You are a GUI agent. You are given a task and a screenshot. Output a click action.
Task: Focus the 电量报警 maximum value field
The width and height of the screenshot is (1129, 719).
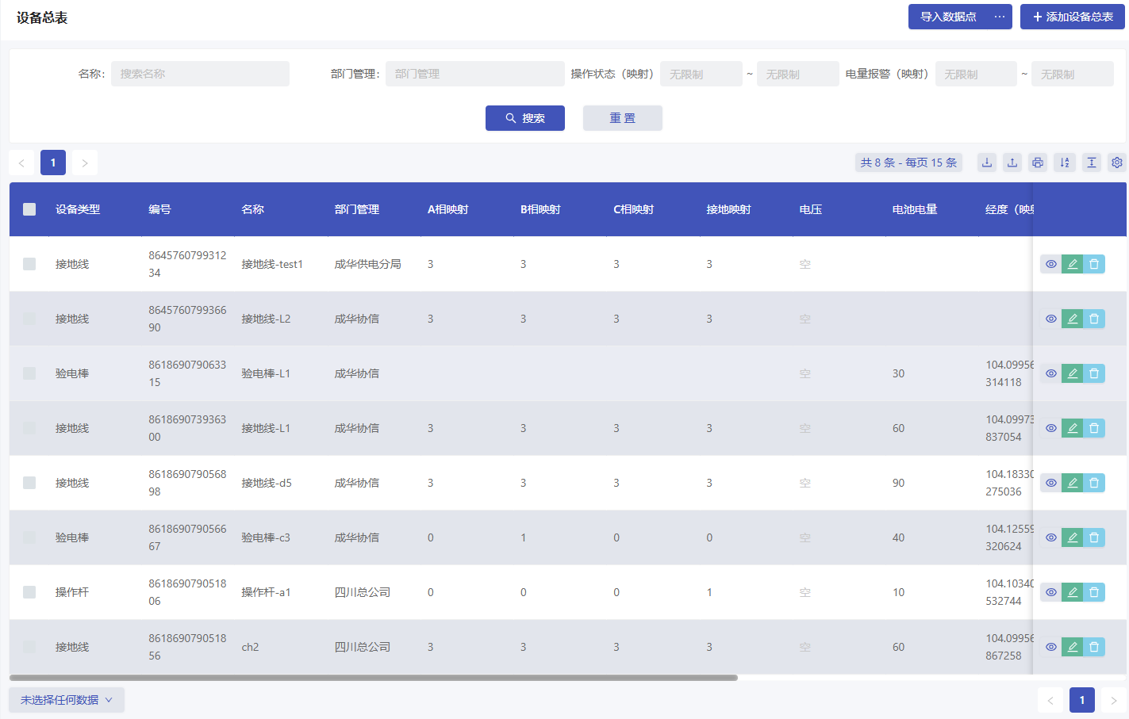click(x=1073, y=74)
